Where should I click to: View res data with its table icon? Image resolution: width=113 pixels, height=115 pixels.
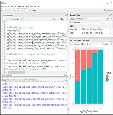(x=111, y=33)
